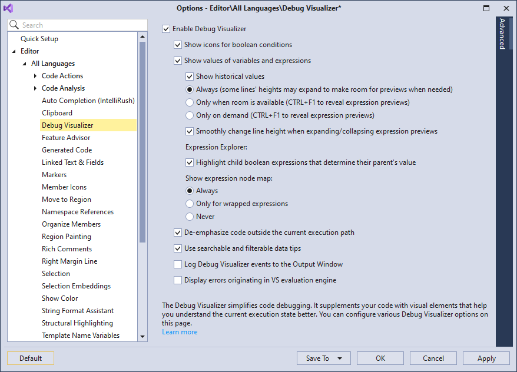Choose Only for wrapped expressions radio
The height and width of the screenshot is (372, 517).
click(x=190, y=204)
